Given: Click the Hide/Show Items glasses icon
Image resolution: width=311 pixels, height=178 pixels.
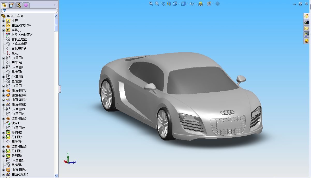Looking at the screenshot, I should click(192, 4).
